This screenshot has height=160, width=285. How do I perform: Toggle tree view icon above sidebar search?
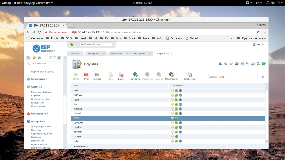pyautogui.click(x=28, y=58)
